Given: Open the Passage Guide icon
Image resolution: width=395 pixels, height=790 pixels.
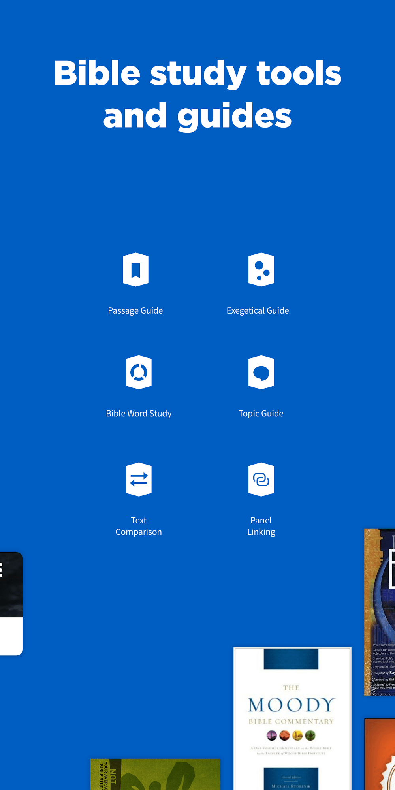Looking at the screenshot, I should tap(135, 269).
